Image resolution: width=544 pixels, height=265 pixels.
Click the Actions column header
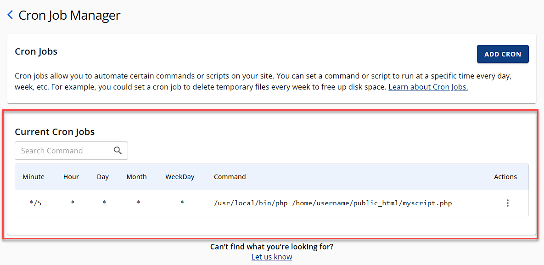pyautogui.click(x=505, y=177)
